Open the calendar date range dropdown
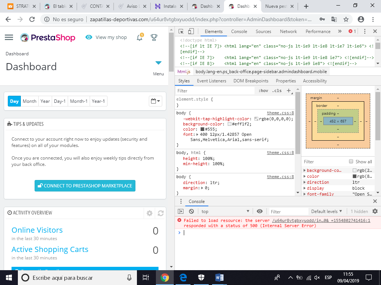 (x=156, y=101)
